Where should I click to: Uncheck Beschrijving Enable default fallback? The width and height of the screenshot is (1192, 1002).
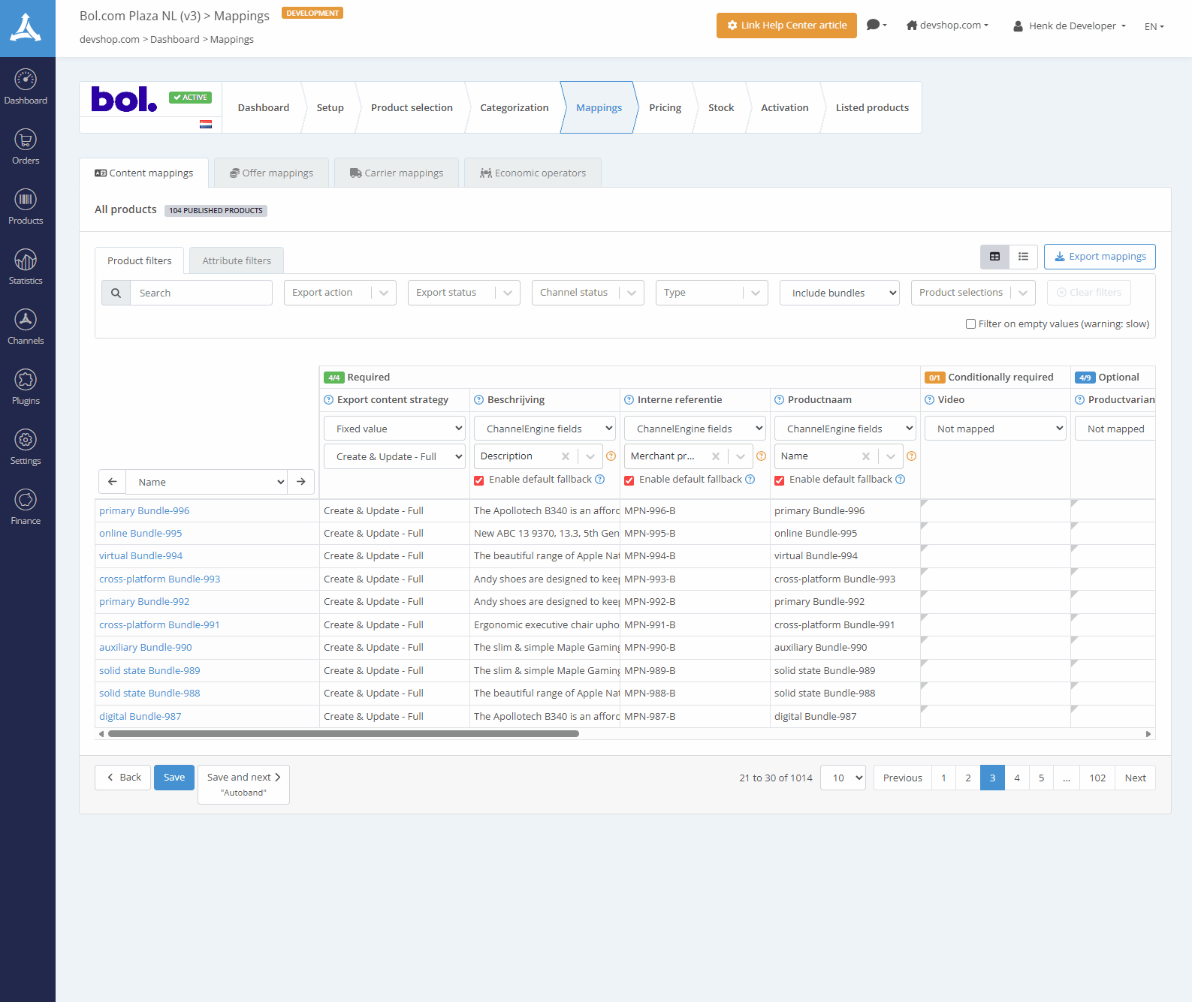(x=479, y=480)
